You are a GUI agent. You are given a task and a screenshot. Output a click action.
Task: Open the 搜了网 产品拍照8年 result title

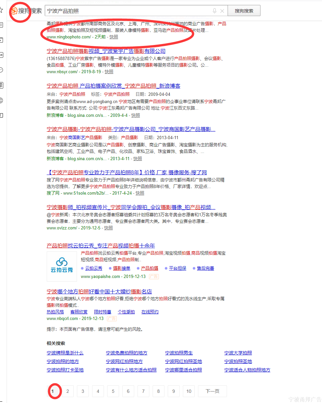(127, 173)
